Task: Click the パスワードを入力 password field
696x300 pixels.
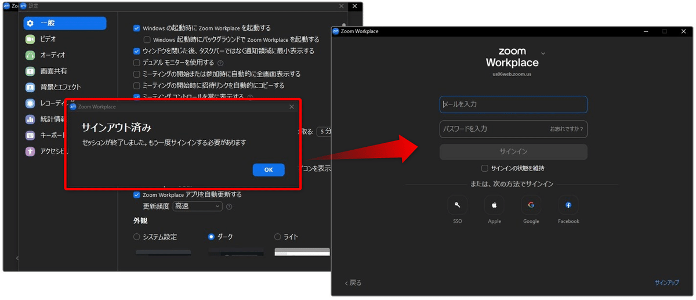Action: 513,129
